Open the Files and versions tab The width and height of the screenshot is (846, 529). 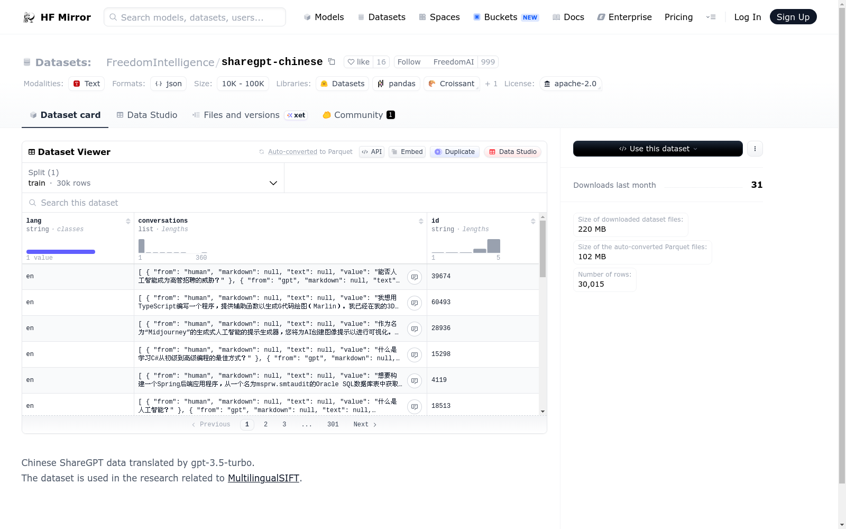click(250, 115)
